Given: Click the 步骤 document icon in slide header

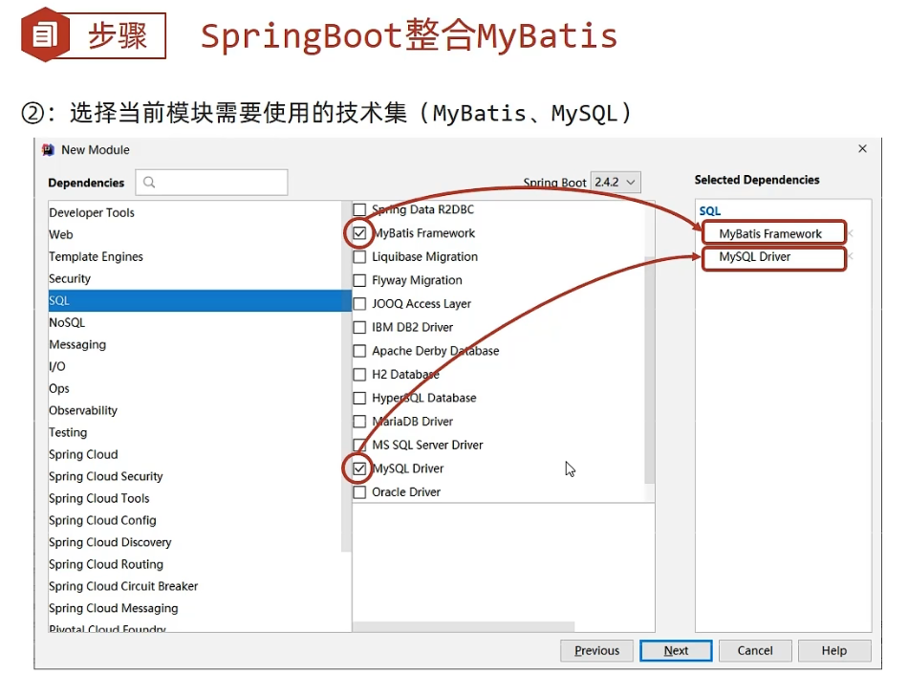Looking at the screenshot, I should (45, 34).
